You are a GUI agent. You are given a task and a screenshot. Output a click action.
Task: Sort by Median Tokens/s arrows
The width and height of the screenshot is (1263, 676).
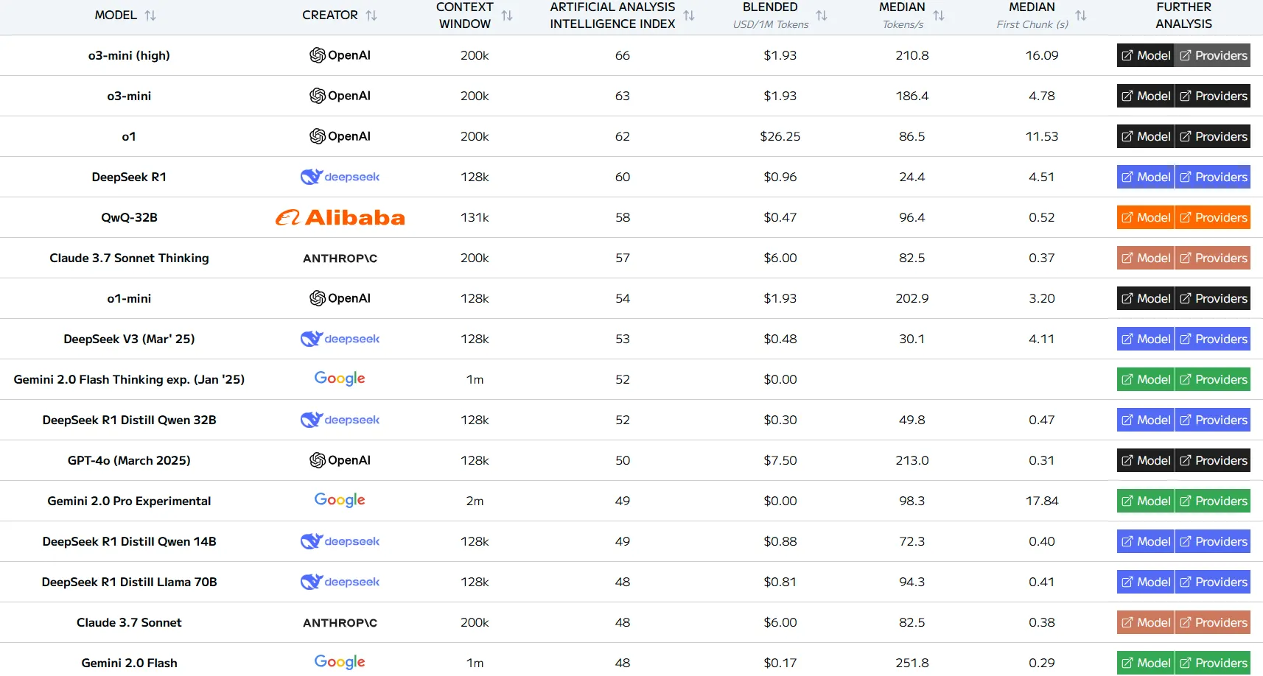939,15
